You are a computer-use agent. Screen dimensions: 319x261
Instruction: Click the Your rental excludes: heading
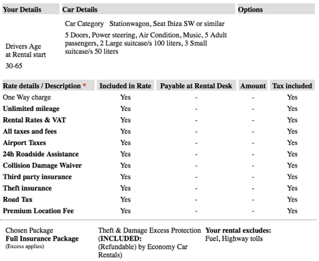238,230
